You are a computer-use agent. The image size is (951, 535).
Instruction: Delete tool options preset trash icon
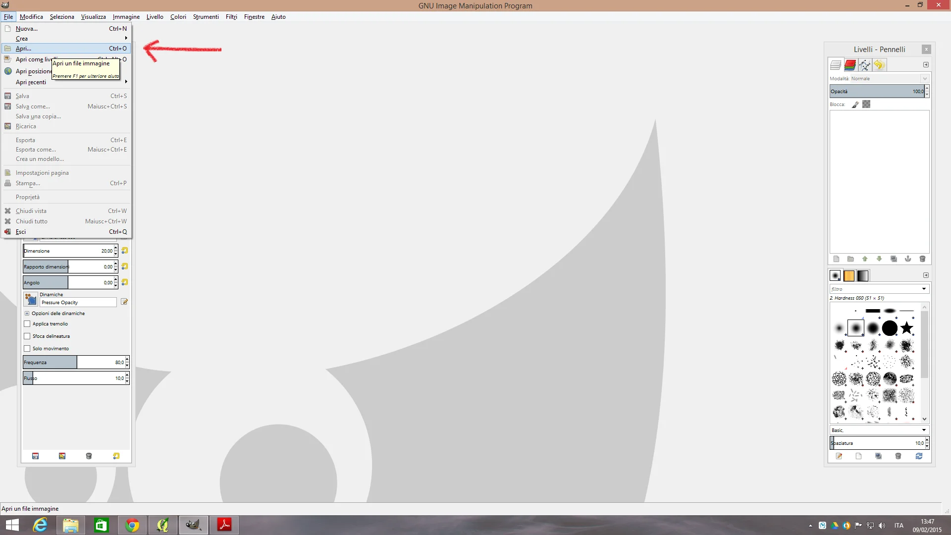coord(89,456)
